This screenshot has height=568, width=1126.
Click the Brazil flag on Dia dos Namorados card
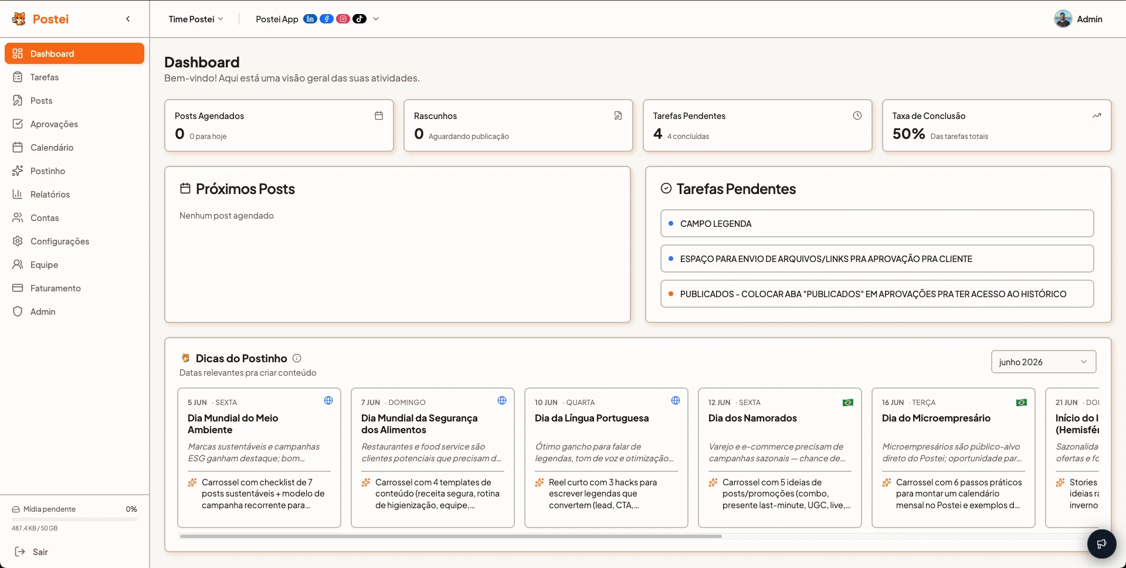coord(848,402)
